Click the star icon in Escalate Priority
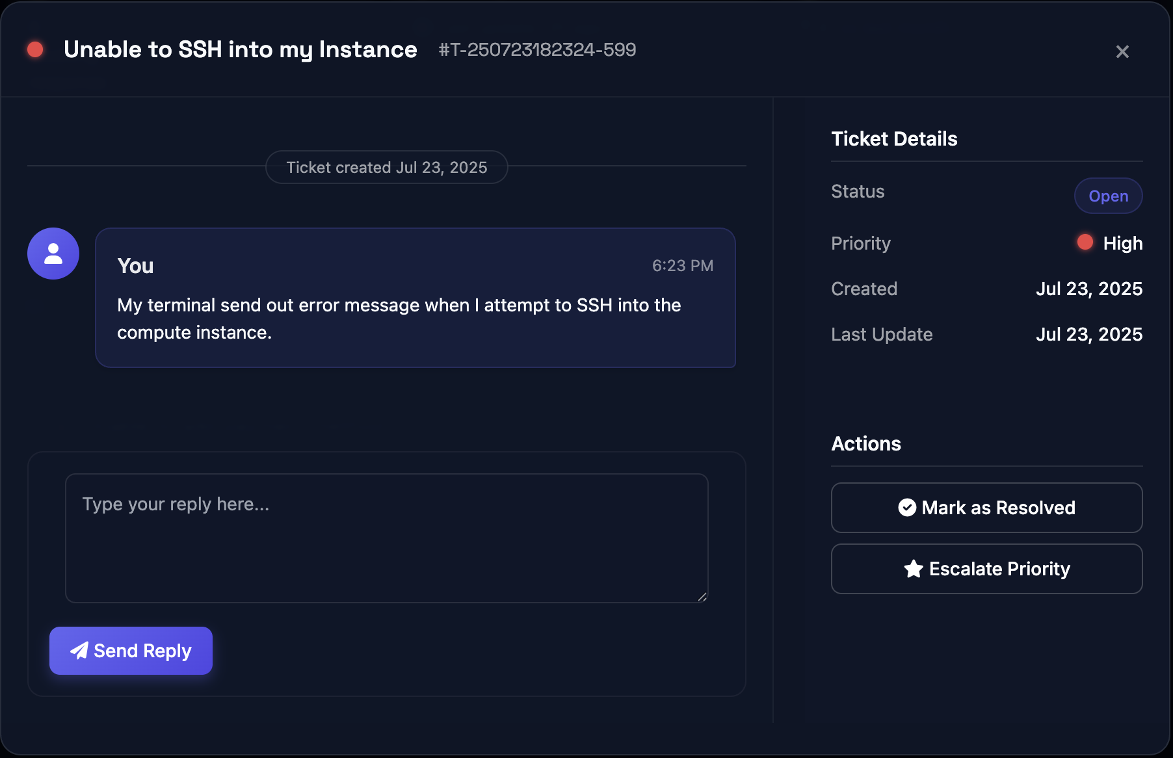 coord(914,568)
